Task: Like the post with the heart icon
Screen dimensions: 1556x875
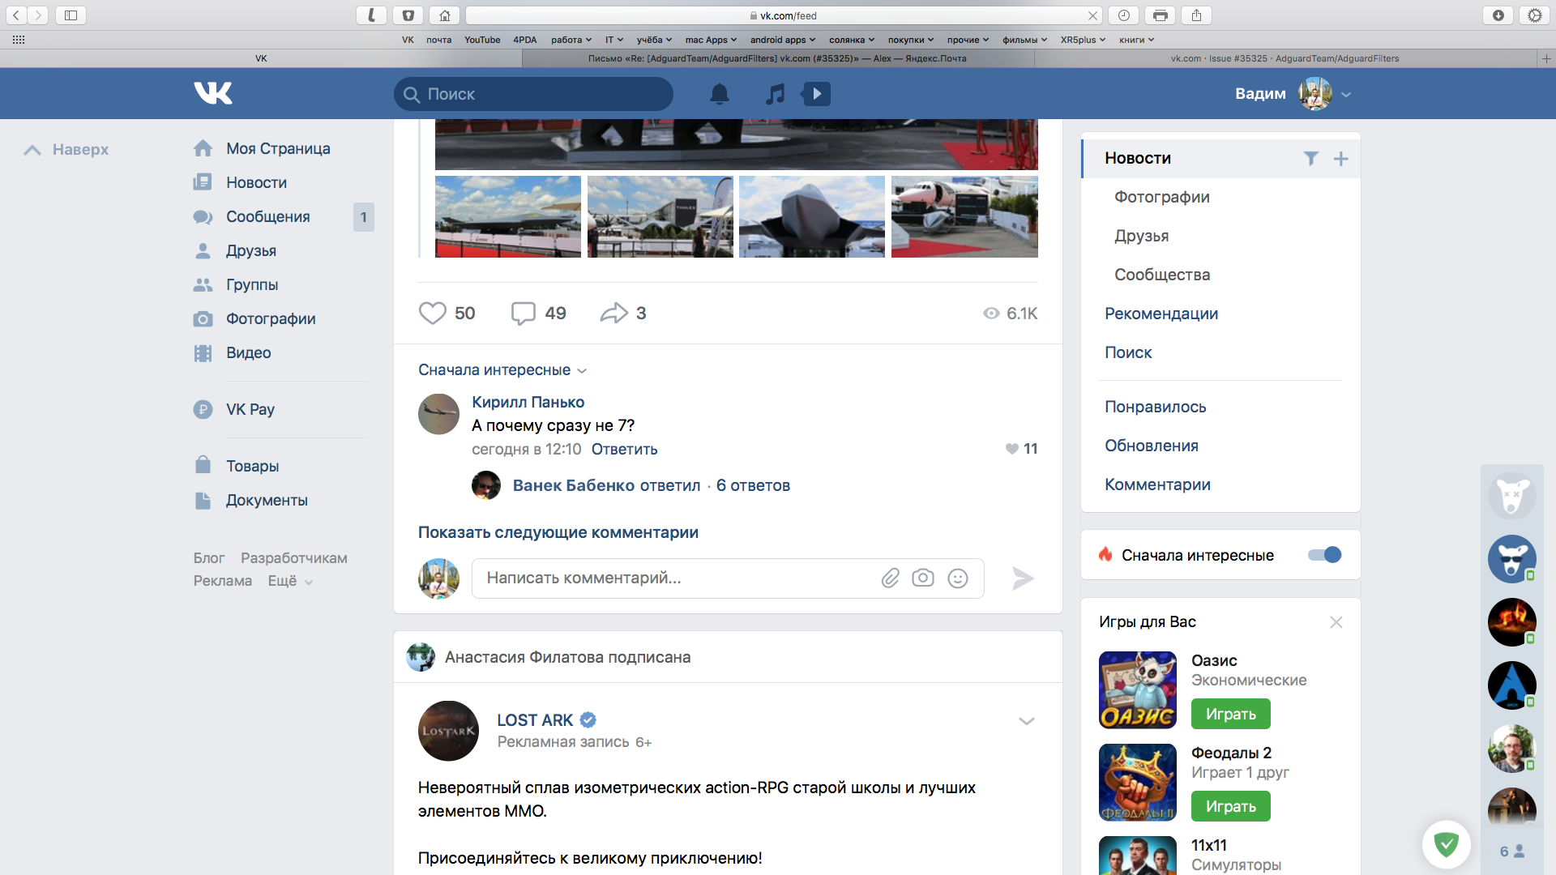Action: tap(432, 313)
